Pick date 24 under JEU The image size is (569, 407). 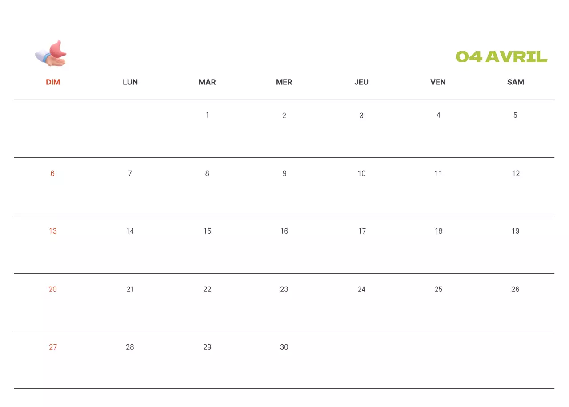pos(361,289)
